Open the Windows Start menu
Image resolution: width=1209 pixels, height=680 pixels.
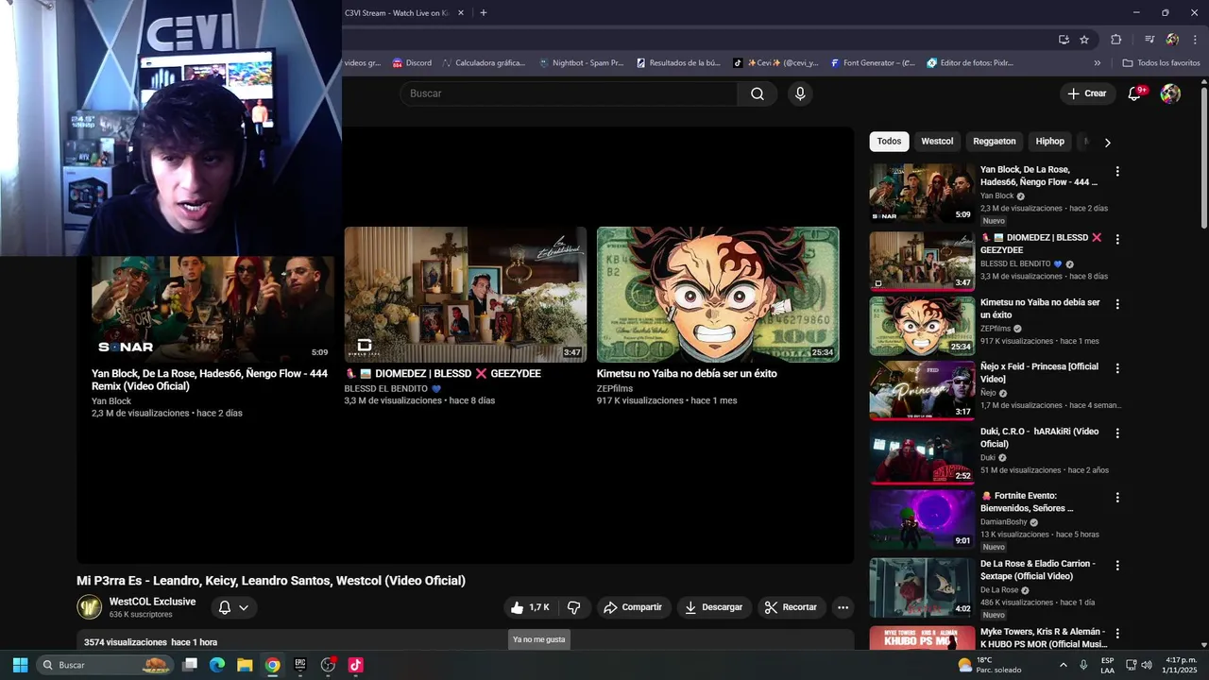[20, 665]
